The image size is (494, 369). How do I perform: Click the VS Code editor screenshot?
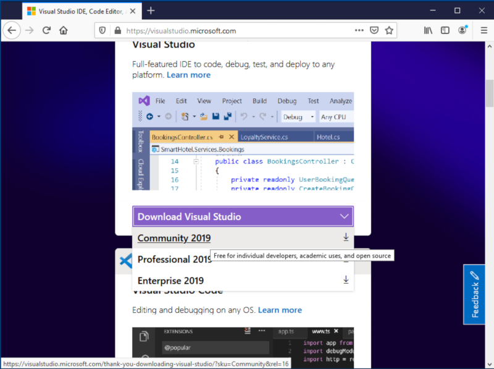pos(243,347)
